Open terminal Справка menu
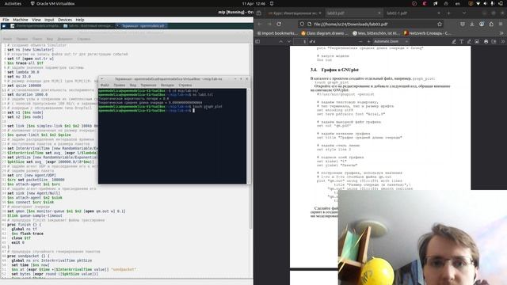The height and width of the screenshot is (285, 507). click(x=185, y=85)
